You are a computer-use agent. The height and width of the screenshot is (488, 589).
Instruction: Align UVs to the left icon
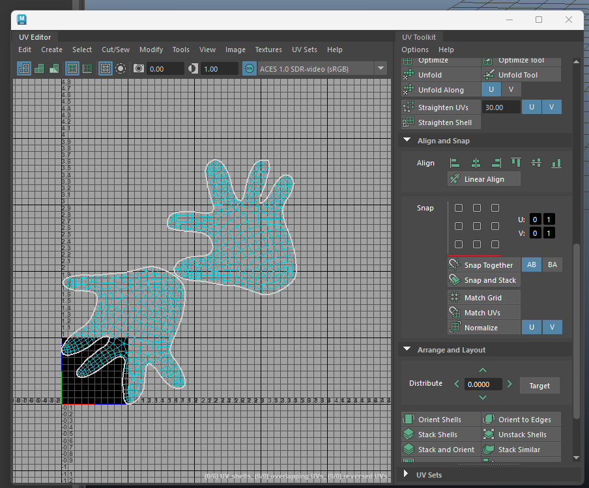pos(455,163)
